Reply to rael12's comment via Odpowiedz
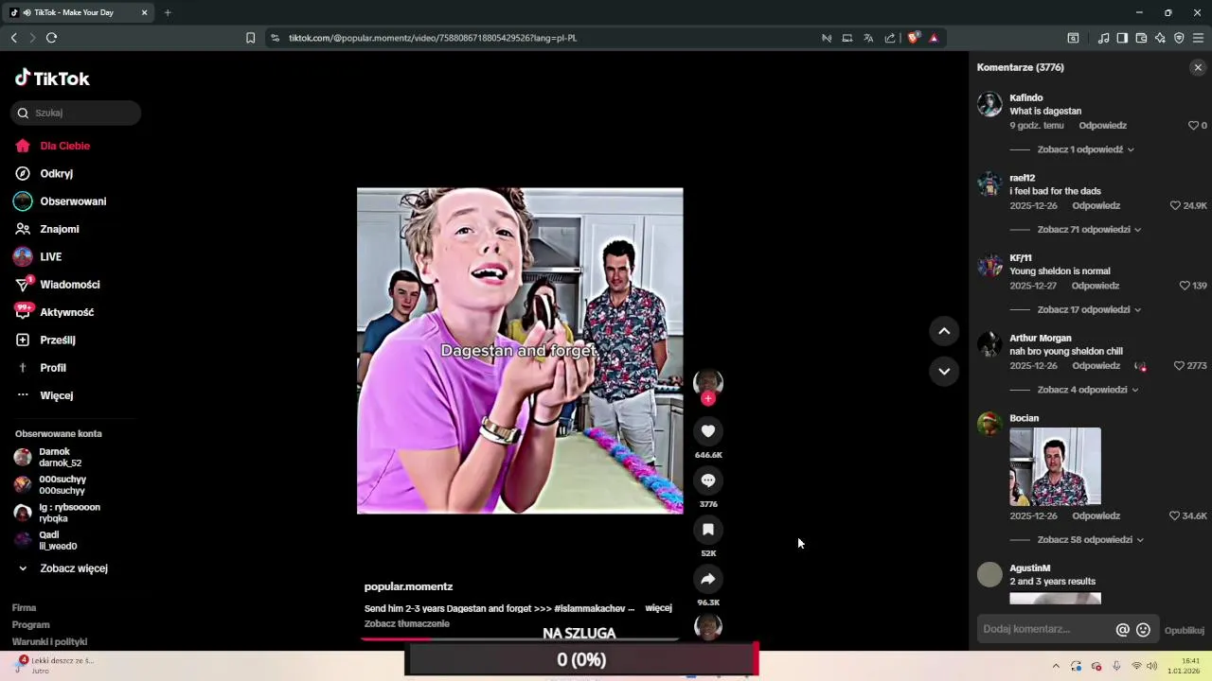1212x681 pixels. [1096, 205]
